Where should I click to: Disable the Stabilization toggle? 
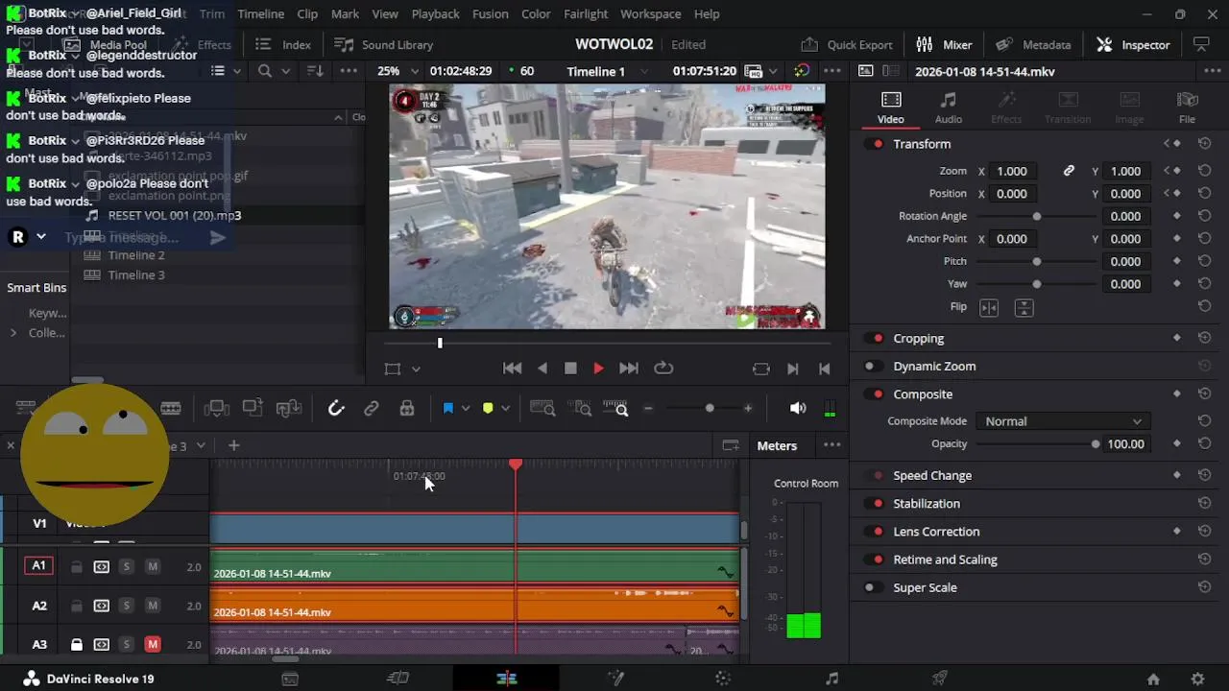[875, 504]
